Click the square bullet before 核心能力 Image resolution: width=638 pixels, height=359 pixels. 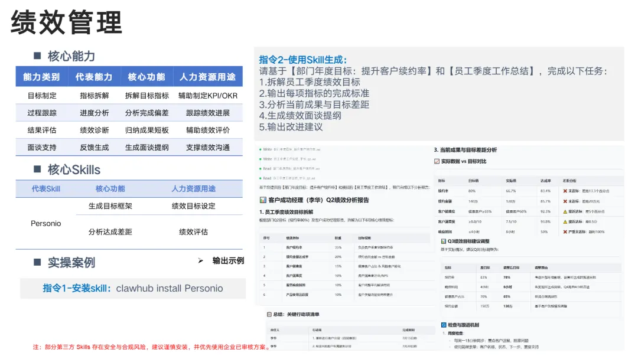click(37, 56)
